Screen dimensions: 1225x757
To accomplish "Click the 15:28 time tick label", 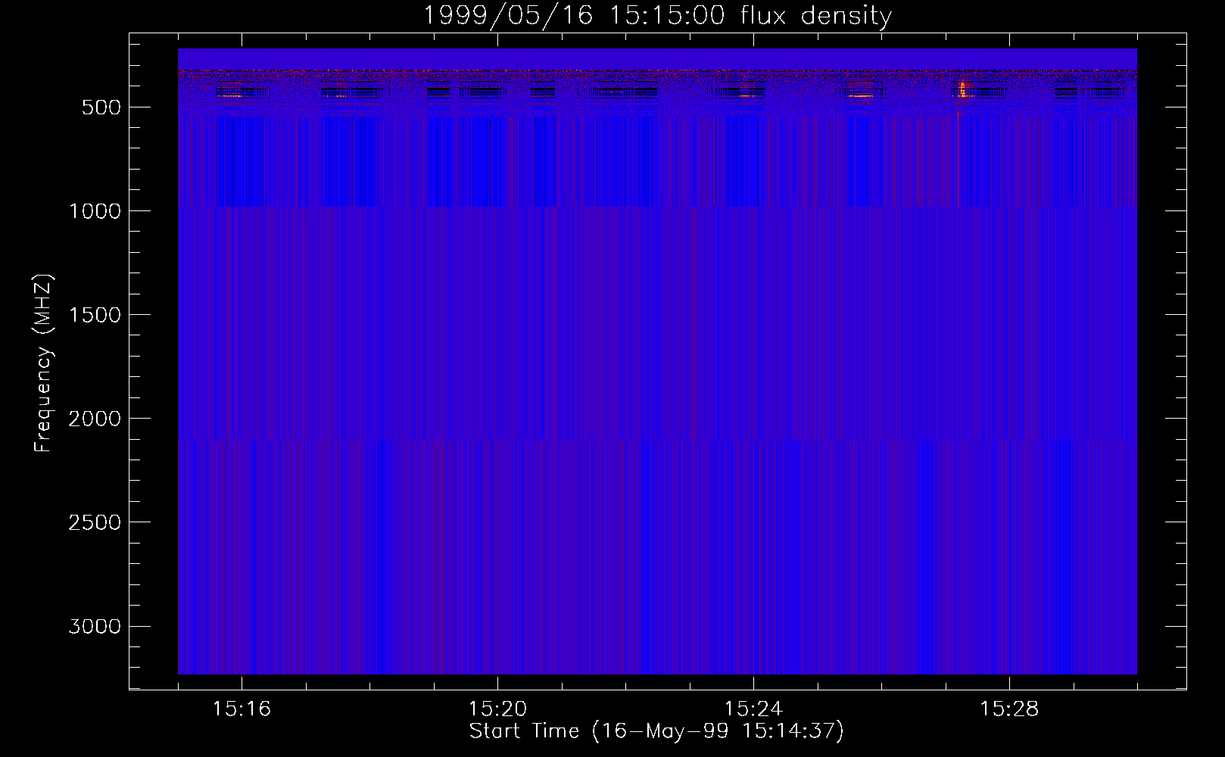I will click(x=1009, y=709).
